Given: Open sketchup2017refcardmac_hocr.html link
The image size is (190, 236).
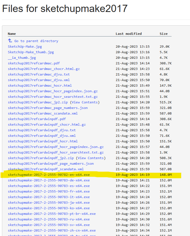Looking at the screenshot, I should point(40,86).
